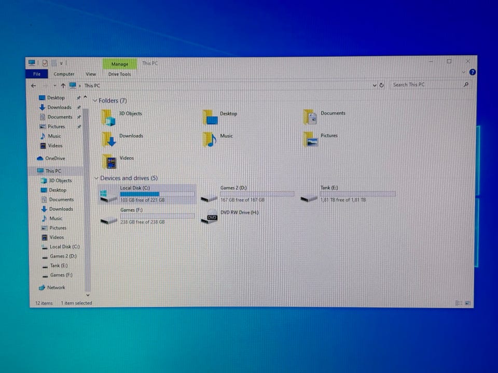Open the Music folder in main pane
The width and height of the screenshot is (498, 373).
click(x=210, y=139)
